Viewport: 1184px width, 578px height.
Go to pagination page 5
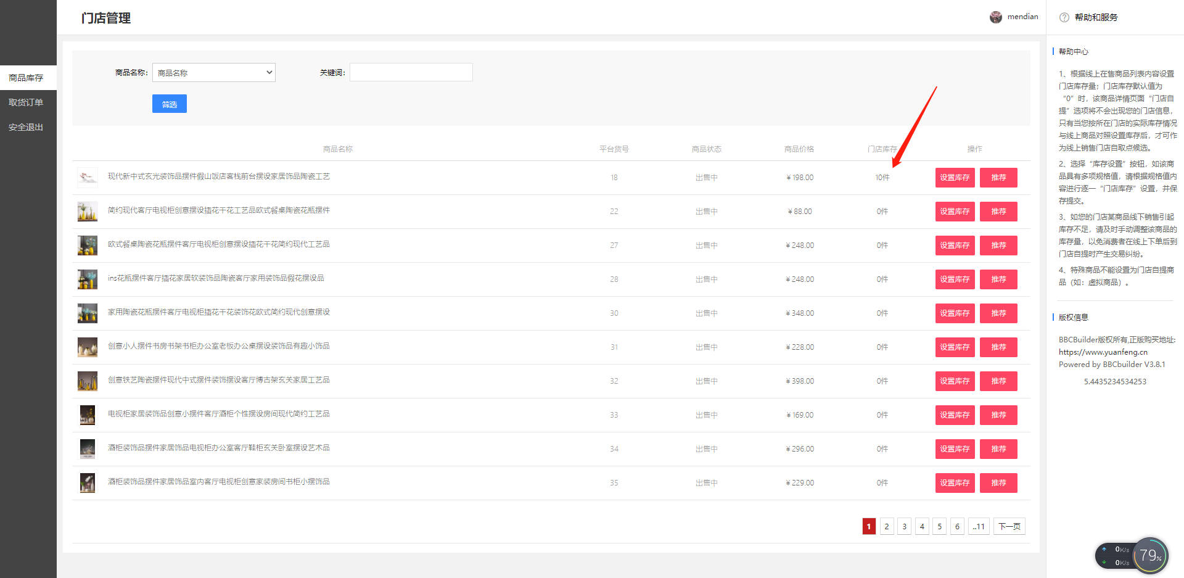click(939, 526)
